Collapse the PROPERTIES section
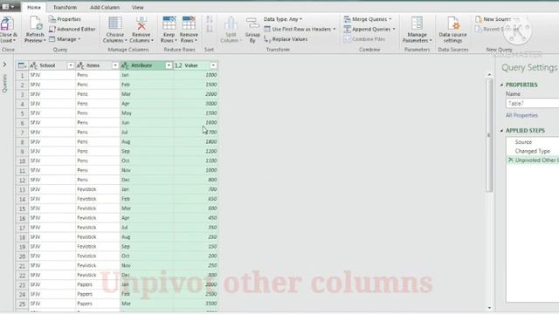This screenshot has height=314, width=559. 501,85
